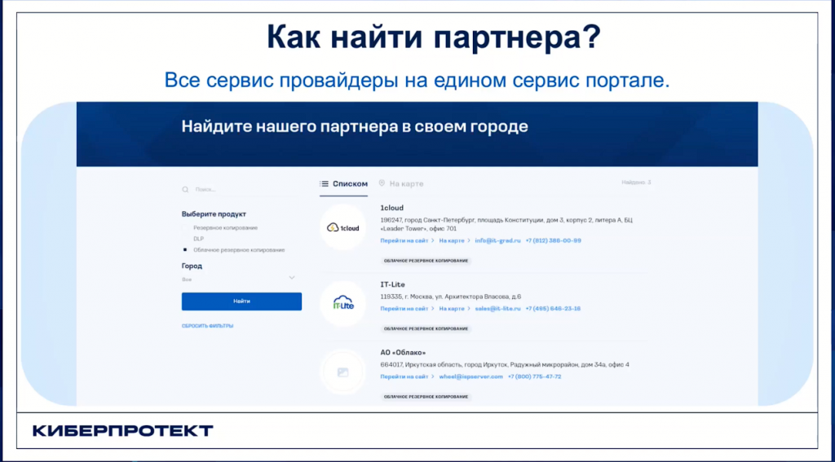The width and height of the screenshot is (835, 462).
Task: Switch to the Списком tab
Action: pyautogui.click(x=344, y=184)
